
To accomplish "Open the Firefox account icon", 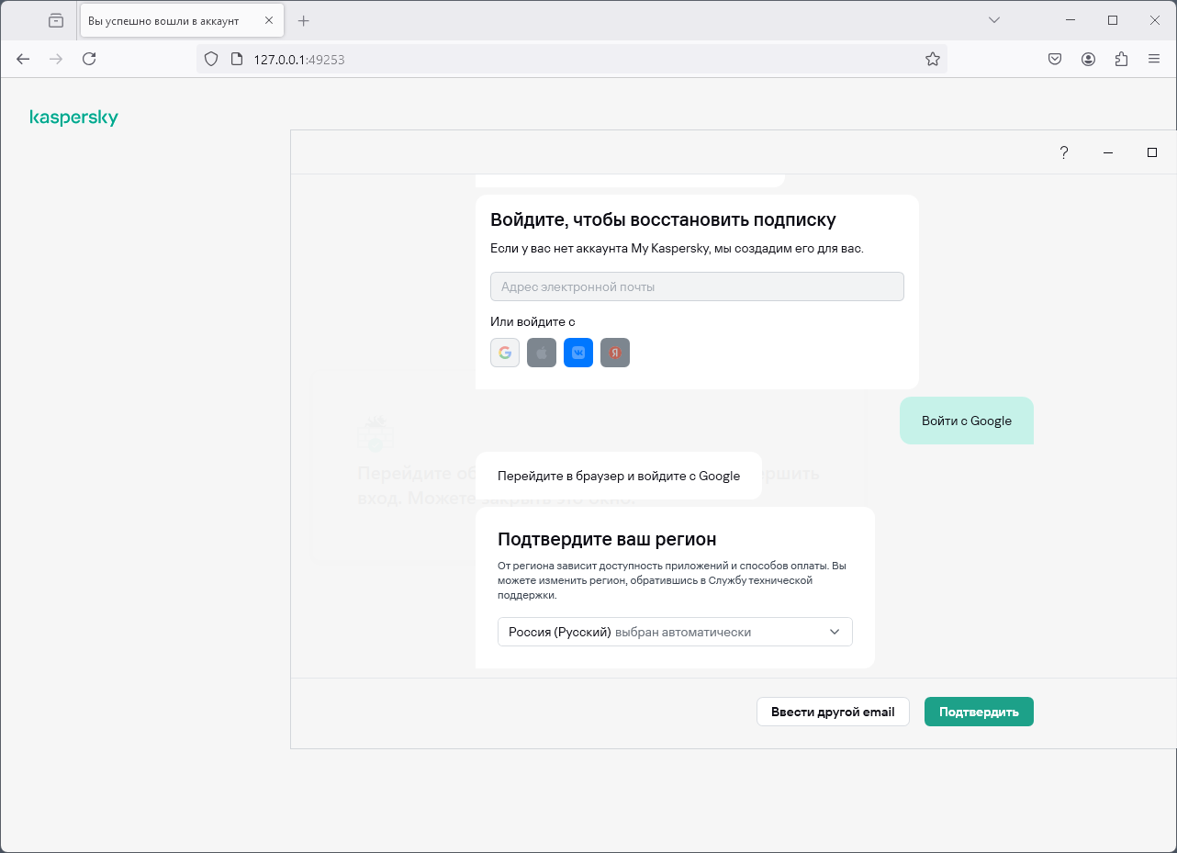I will tap(1088, 59).
